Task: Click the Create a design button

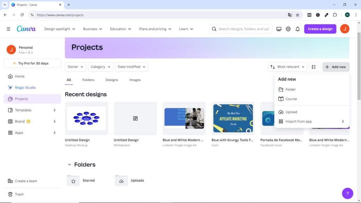Action: click(320, 29)
